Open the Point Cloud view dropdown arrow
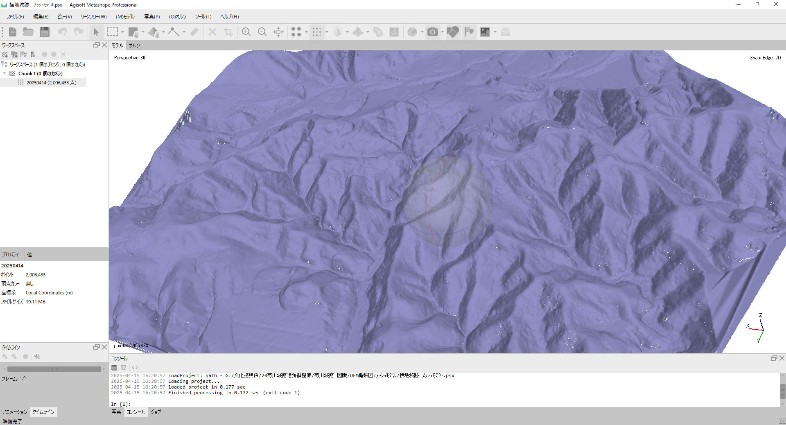Image resolution: width=786 pixels, height=425 pixels. click(x=327, y=32)
